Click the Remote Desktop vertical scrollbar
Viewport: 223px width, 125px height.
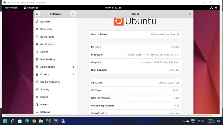coord(221,53)
